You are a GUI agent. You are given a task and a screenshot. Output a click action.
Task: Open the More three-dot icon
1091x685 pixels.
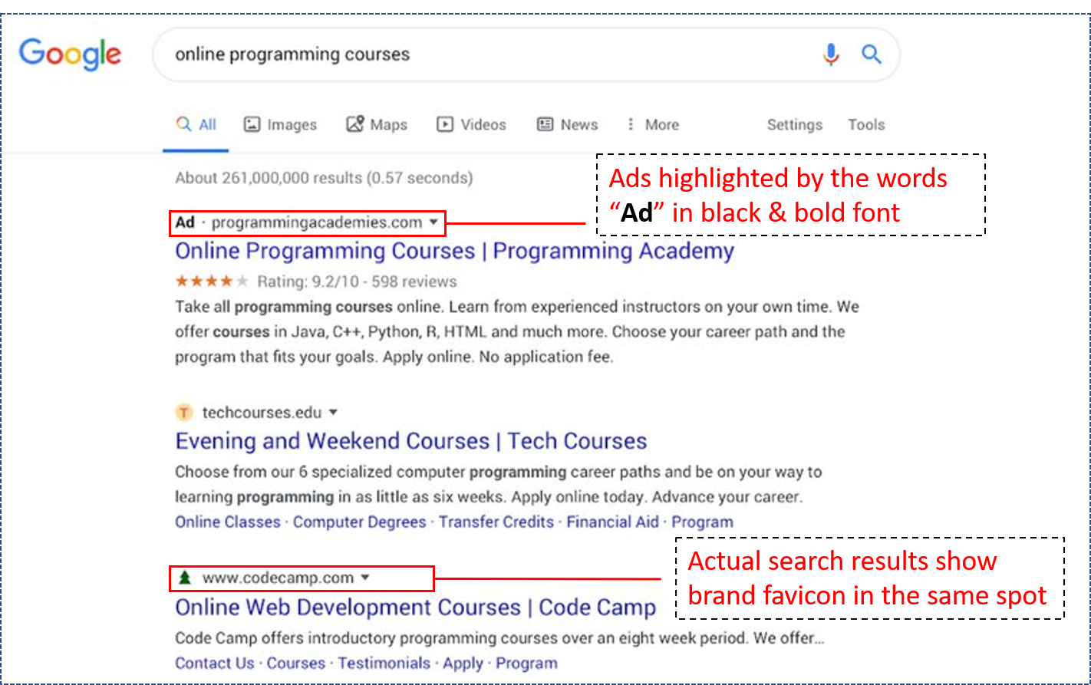pos(630,123)
